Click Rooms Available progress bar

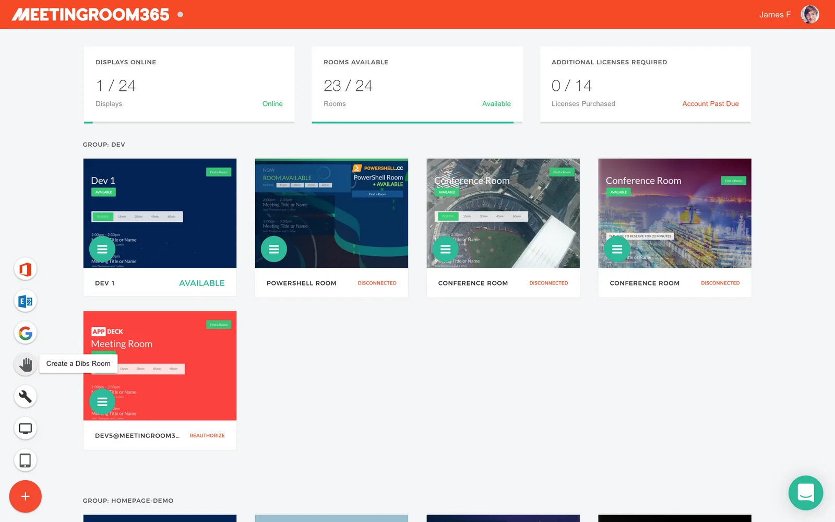417,123
